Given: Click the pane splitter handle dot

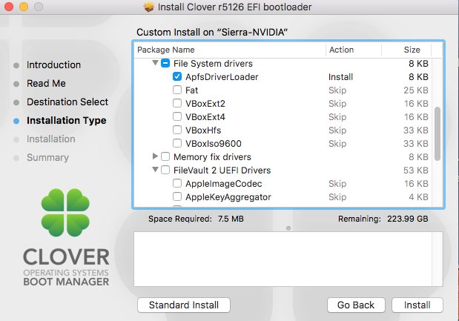Looking at the screenshot, I should [x=288, y=228].
